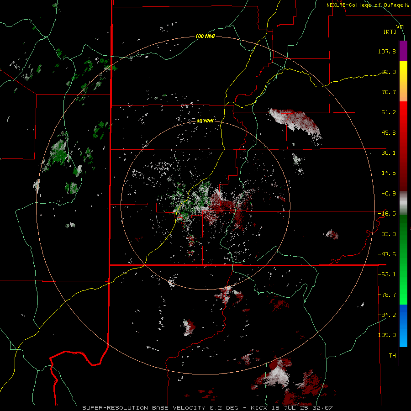Click the 50 NMI range ring label
Viewport: 411px width, 411px height.
205,121
